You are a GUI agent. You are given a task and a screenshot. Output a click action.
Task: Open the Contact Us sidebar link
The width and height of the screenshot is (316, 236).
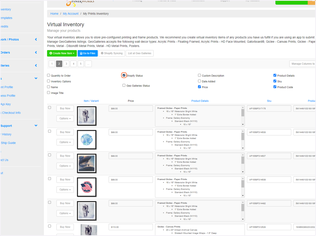(x=4, y=160)
